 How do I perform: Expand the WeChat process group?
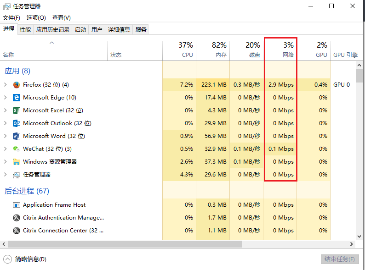tap(6, 149)
